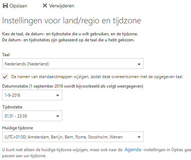191x160 pixels.
Task: Click the X delete icon next to Verwijderen
Action: (x=45, y=6)
